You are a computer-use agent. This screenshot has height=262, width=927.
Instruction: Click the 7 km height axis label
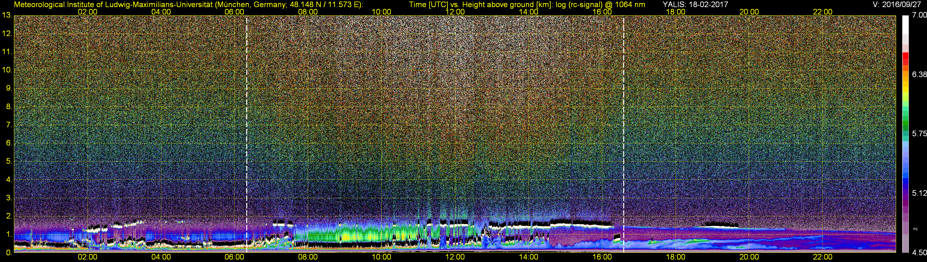(x=9, y=125)
